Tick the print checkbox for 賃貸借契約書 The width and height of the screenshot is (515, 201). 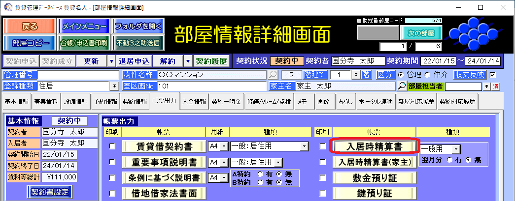coord(112,146)
